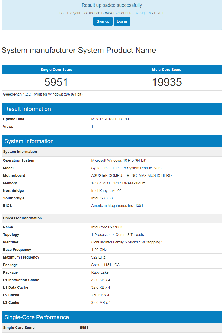Click the L1 Data Cache row label
This screenshot has height=333, width=223.
coord(16,287)
